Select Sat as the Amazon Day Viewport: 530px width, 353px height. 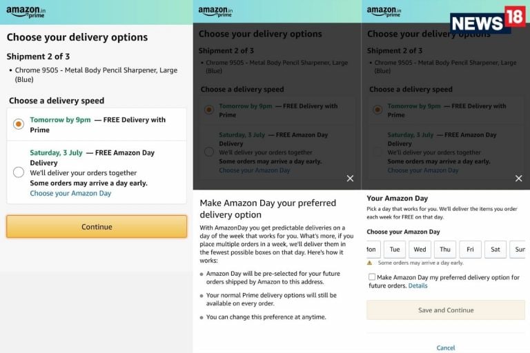(495, 249)
